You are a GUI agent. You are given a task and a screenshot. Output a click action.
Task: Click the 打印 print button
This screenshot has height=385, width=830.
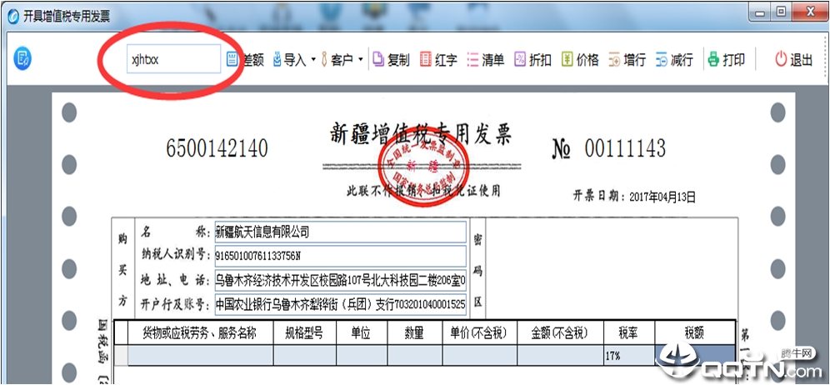727,59
